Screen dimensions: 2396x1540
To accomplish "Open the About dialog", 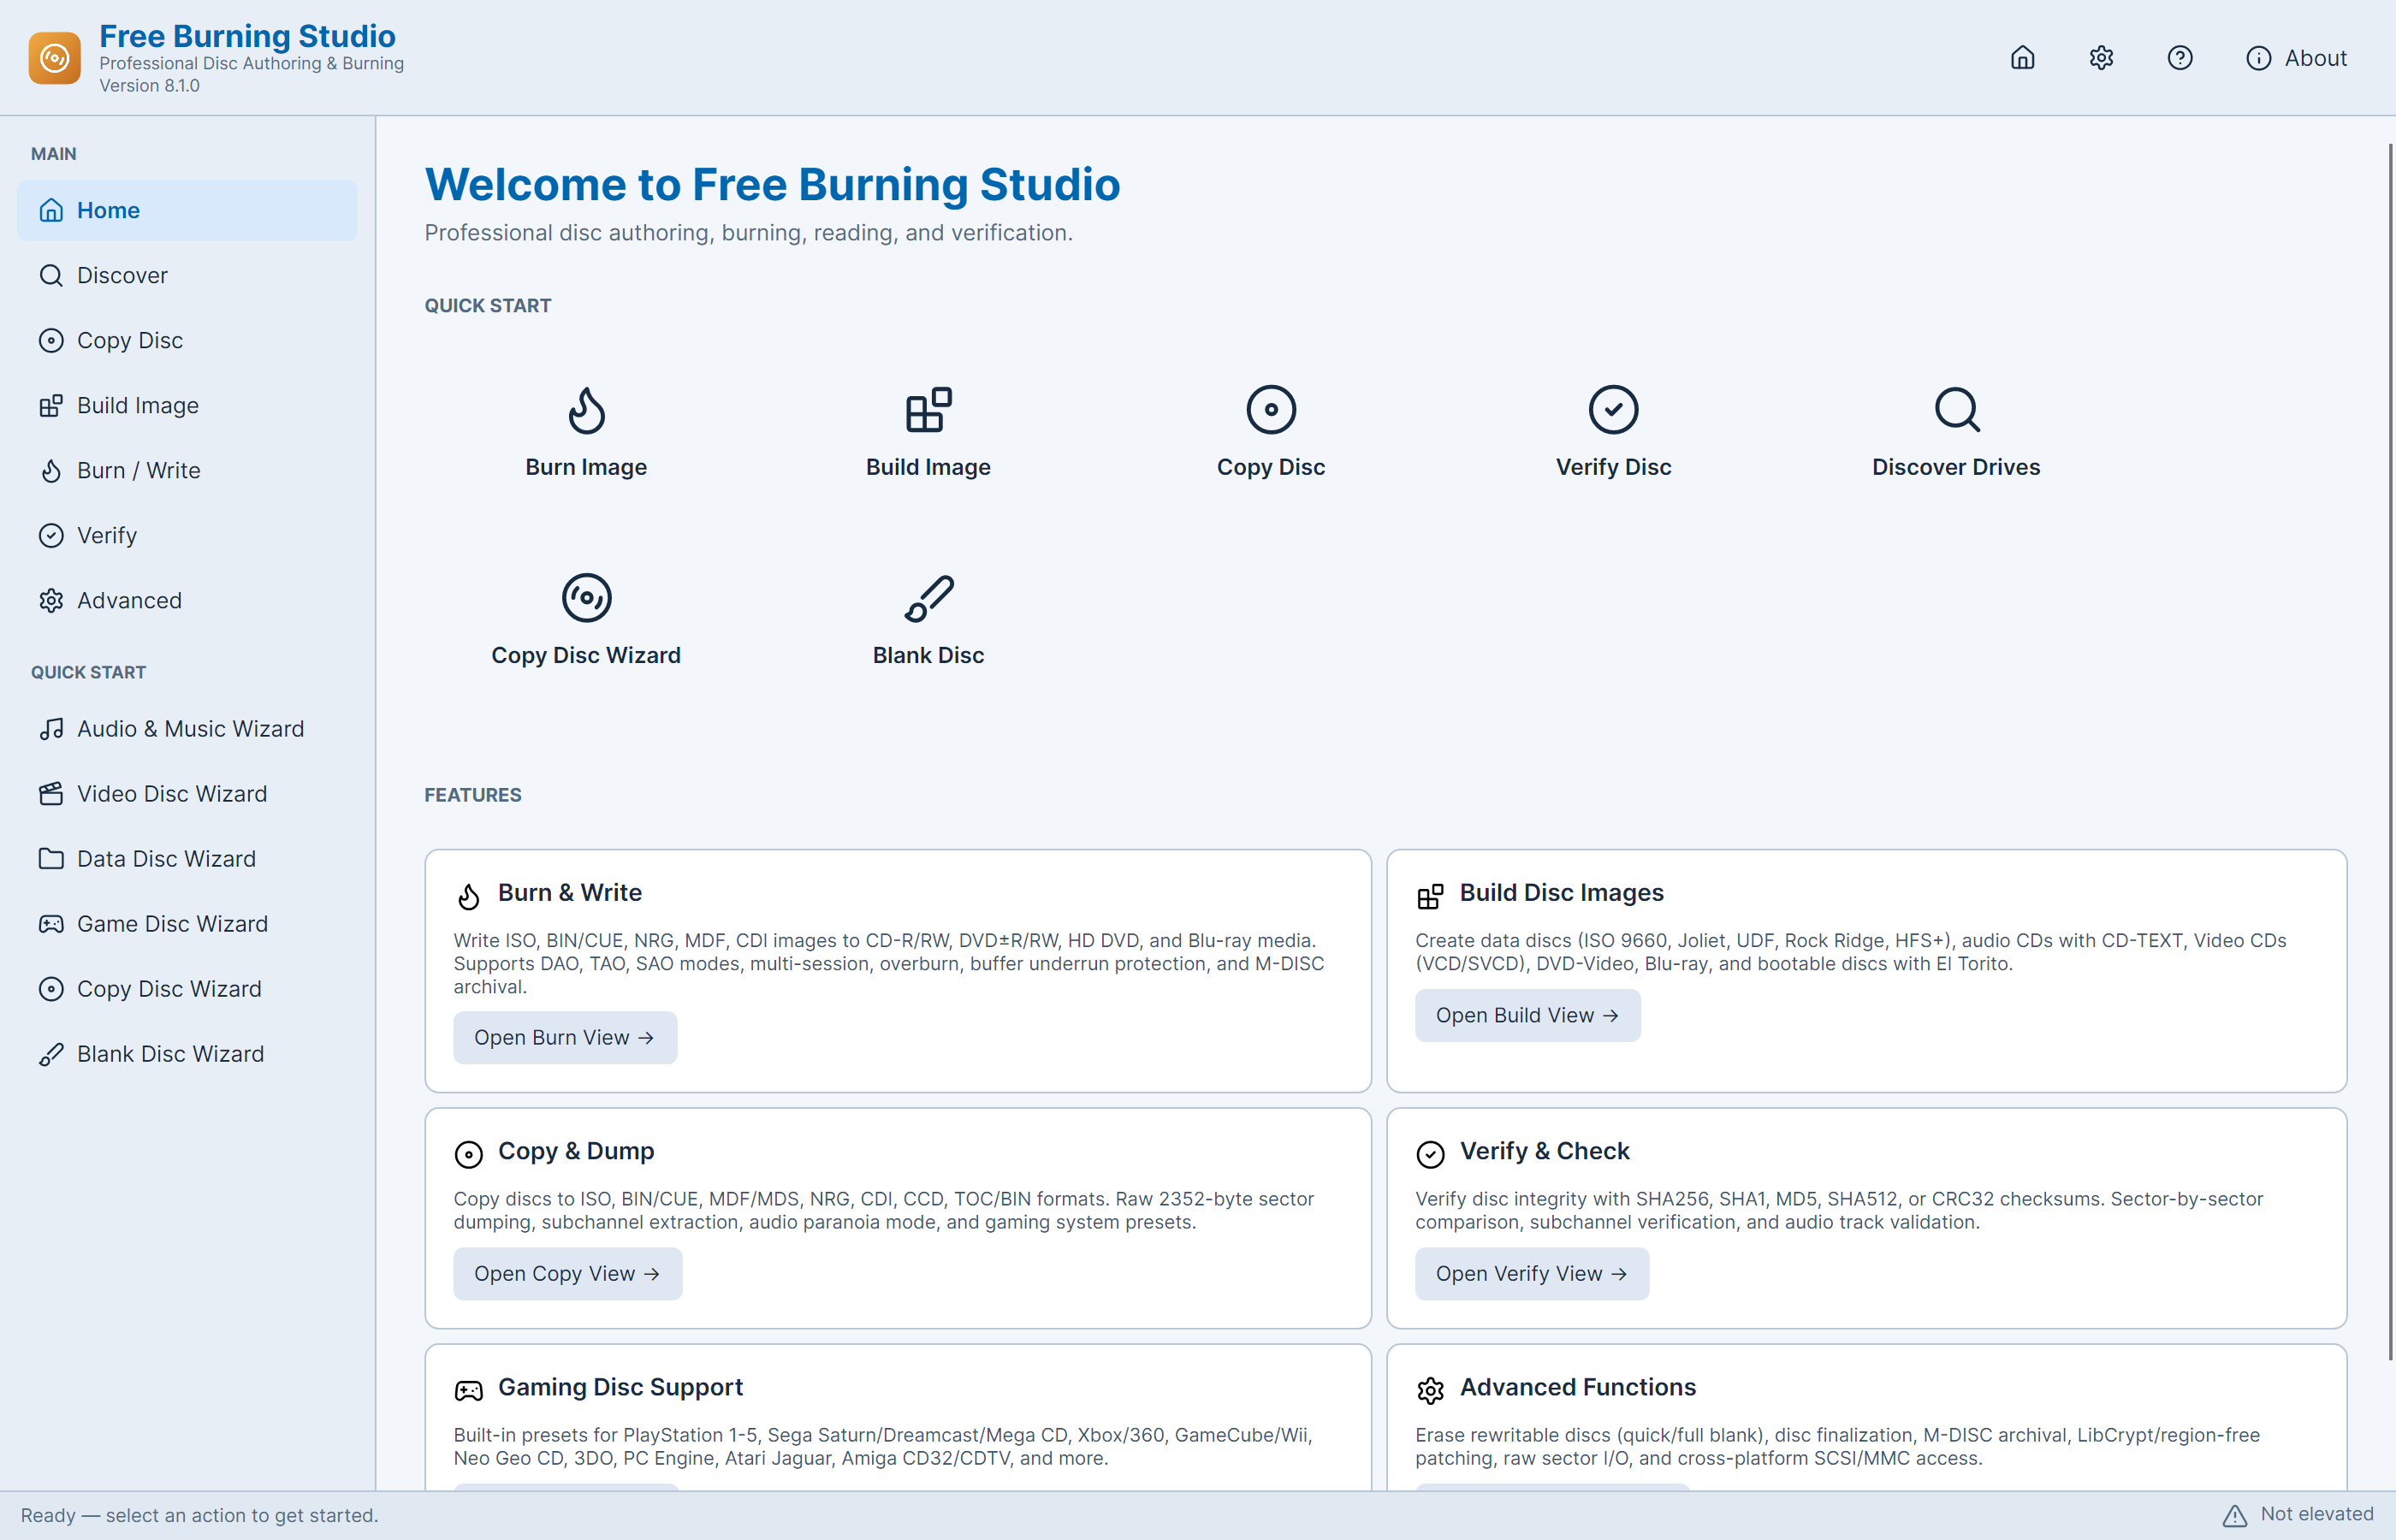I will 2296,58.
